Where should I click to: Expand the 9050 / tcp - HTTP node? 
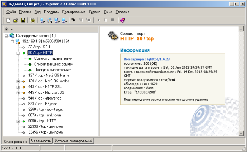click(18, 121)
